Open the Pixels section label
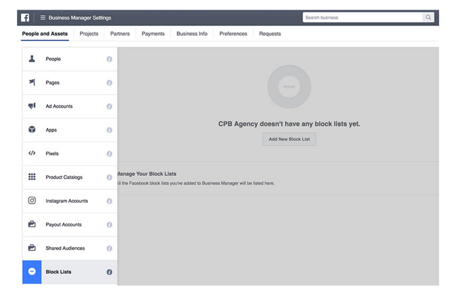The width and height of the screenshot is (454, 298). (52, 153)
